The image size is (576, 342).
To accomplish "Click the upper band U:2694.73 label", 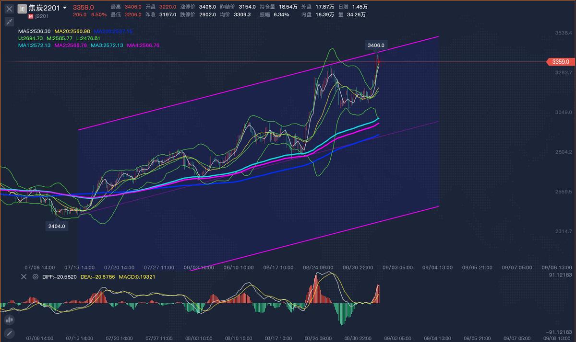I will [31, 37].
